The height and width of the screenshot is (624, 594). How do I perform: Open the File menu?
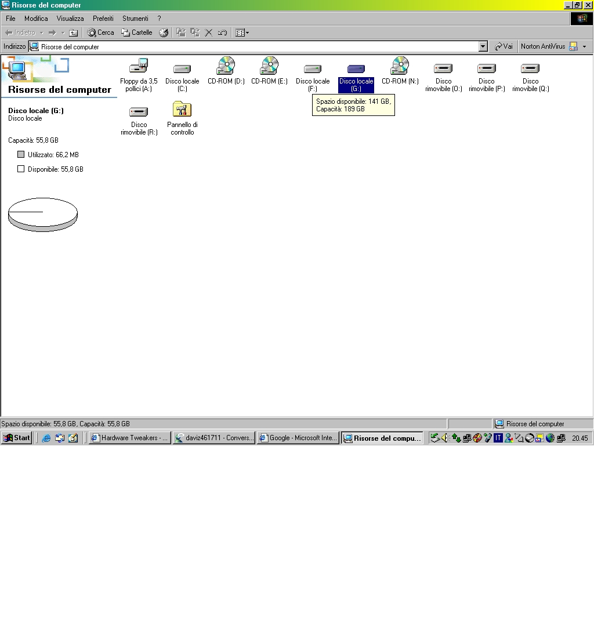point(10,19)
